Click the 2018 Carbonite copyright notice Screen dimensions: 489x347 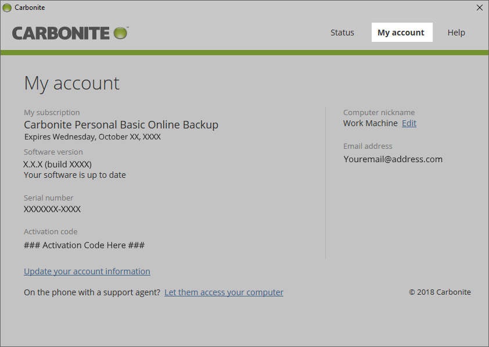point(440,292)
